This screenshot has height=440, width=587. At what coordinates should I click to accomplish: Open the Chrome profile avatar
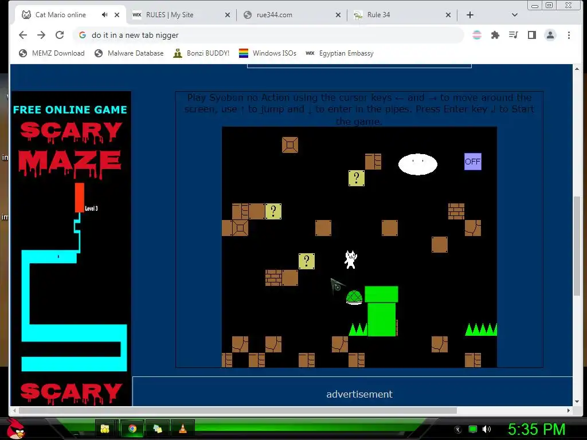pyautogui.click(x=550, y=35)
